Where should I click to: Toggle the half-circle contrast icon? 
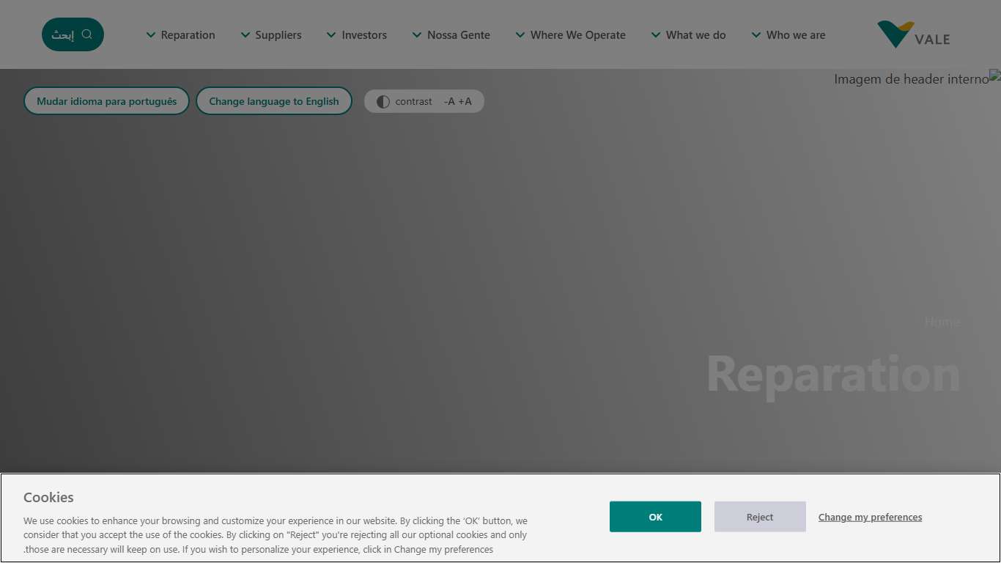pyautogui.click(x=383, y=102)
